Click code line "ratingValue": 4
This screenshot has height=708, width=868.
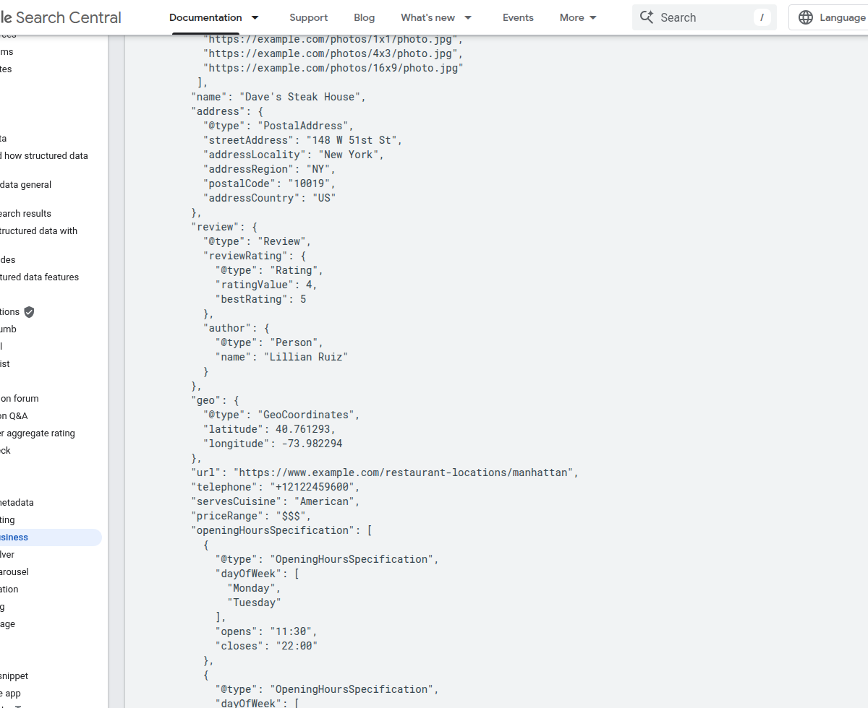tap(266, 285)
